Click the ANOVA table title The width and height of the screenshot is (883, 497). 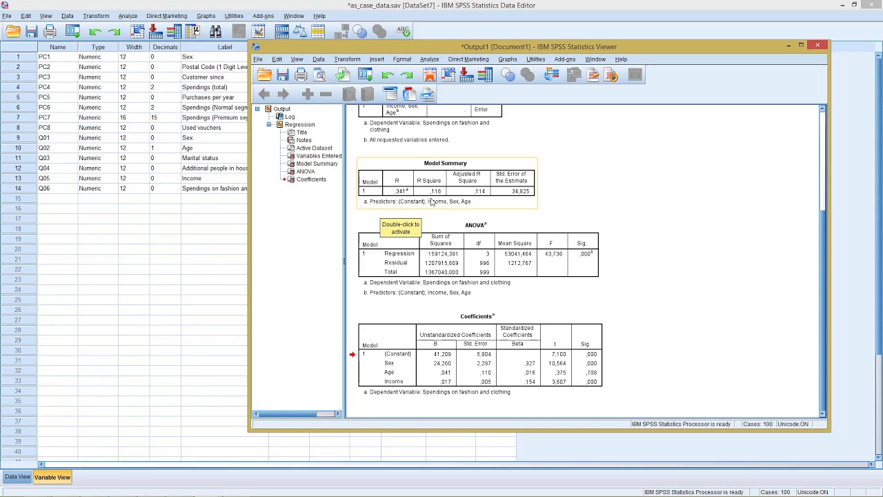tap(475, 225)
